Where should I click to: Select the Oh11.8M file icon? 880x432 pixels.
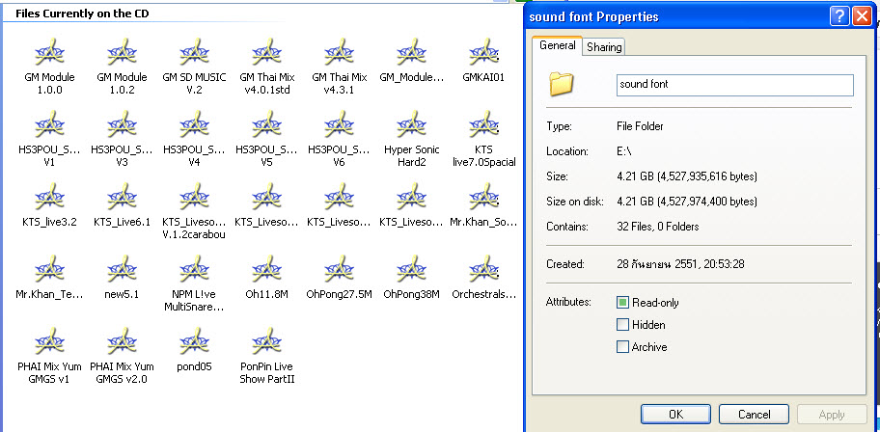click(266, 270)
